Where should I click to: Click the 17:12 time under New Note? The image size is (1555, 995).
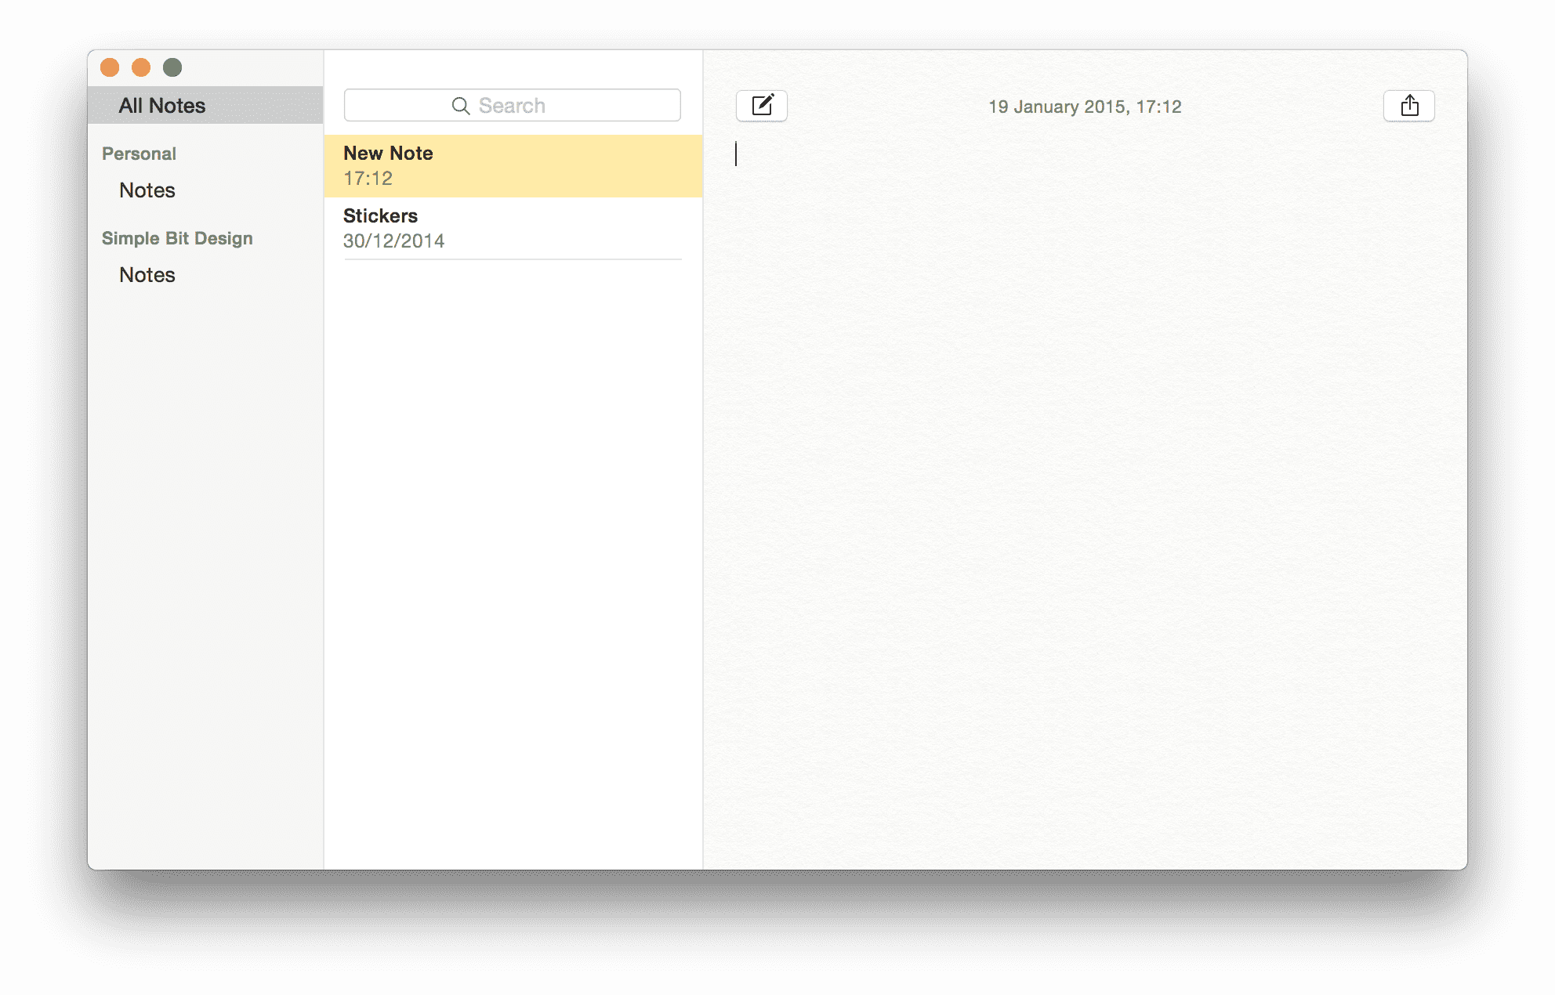(368, 178)
